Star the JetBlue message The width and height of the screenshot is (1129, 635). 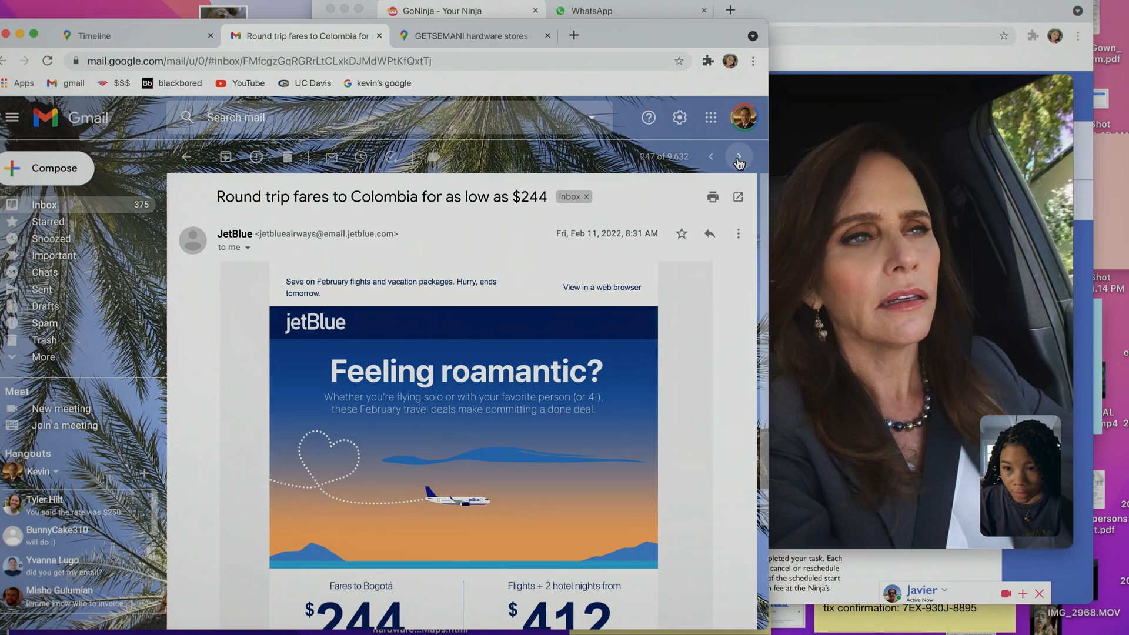(x=682, y=234)
